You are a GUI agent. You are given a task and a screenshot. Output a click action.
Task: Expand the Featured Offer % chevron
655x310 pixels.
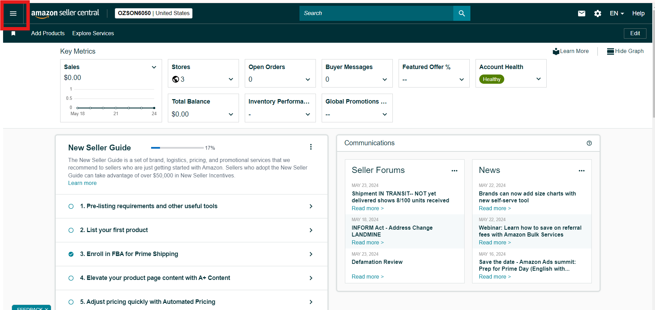(x=462, y=80)
